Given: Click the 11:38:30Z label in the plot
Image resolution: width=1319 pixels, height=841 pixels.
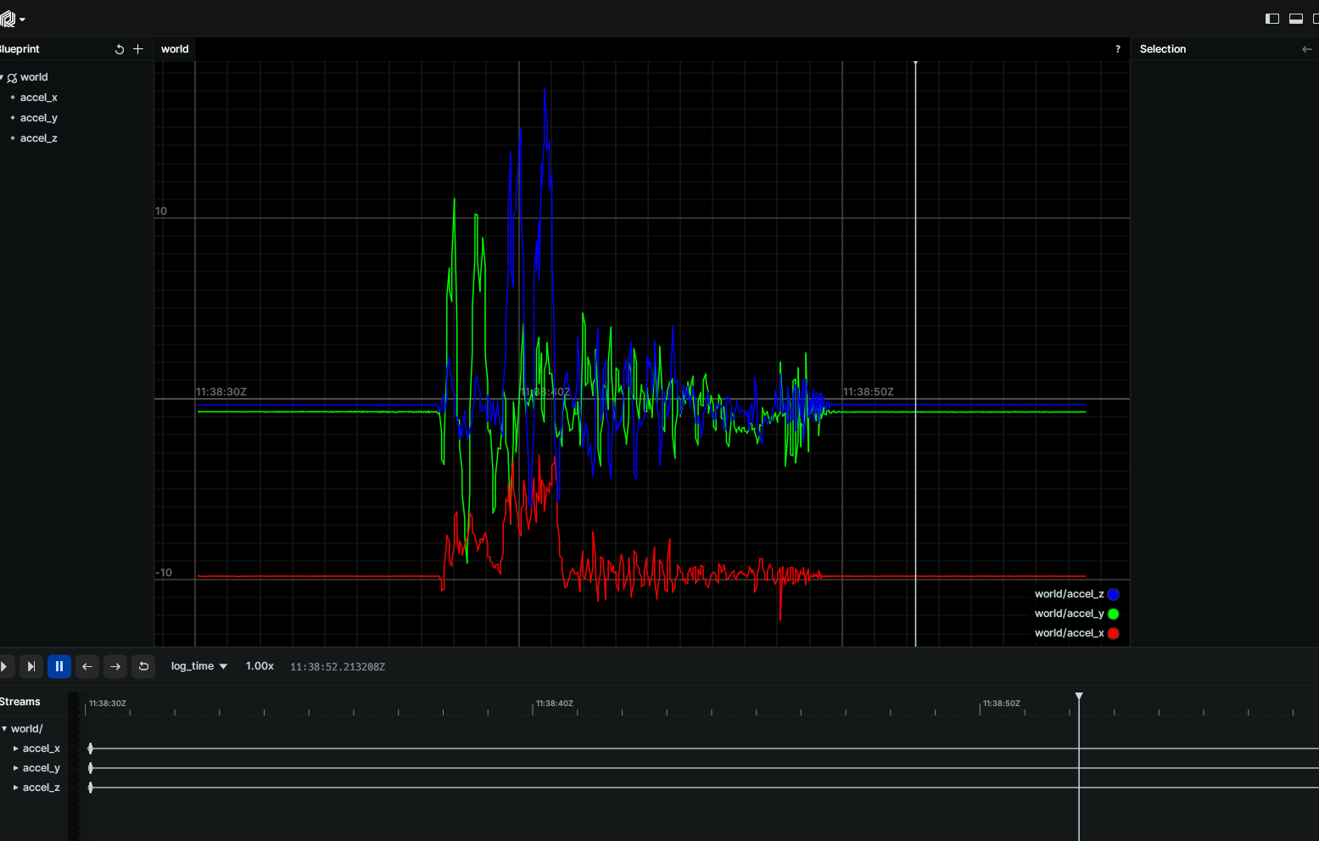Looking at the screenshot, I should (x=221, y=392).
